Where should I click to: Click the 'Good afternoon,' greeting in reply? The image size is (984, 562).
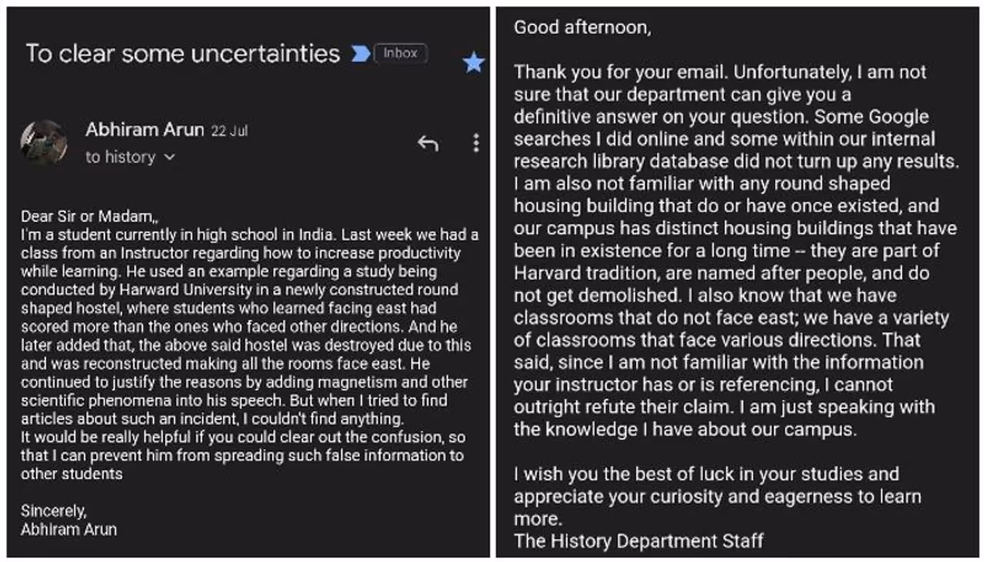(x=582, y=27)
